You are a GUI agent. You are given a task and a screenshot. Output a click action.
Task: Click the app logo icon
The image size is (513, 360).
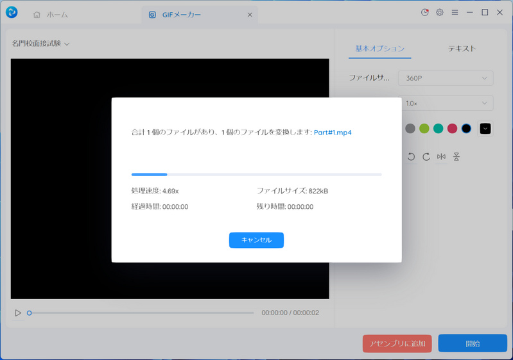pyautogui.click(x=12, y=12)
